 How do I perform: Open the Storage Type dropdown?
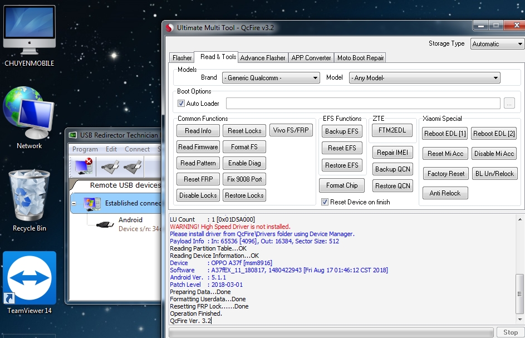497,44
